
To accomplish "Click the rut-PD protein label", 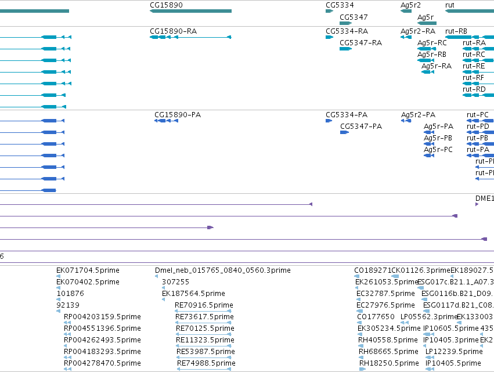I will [x=478, y=127].
